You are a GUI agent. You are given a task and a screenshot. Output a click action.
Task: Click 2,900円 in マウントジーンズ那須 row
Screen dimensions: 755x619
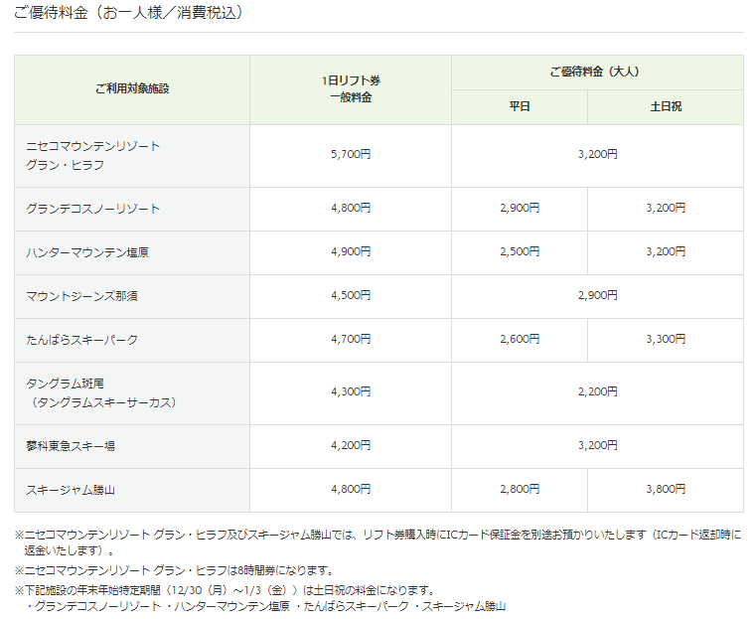click(598, 295)
